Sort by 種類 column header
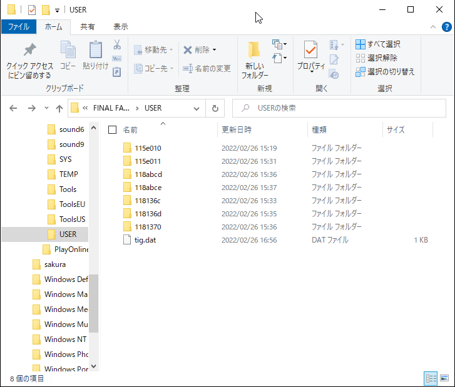This screenshot has height=387, width=455. point(319,129)
